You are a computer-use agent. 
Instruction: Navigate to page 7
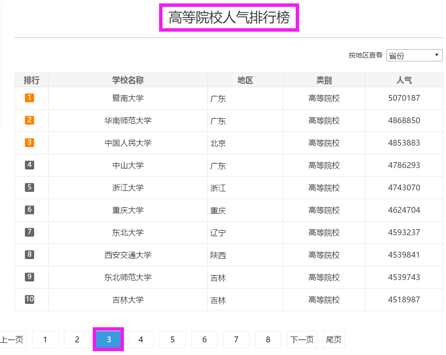tap(236, 339)
